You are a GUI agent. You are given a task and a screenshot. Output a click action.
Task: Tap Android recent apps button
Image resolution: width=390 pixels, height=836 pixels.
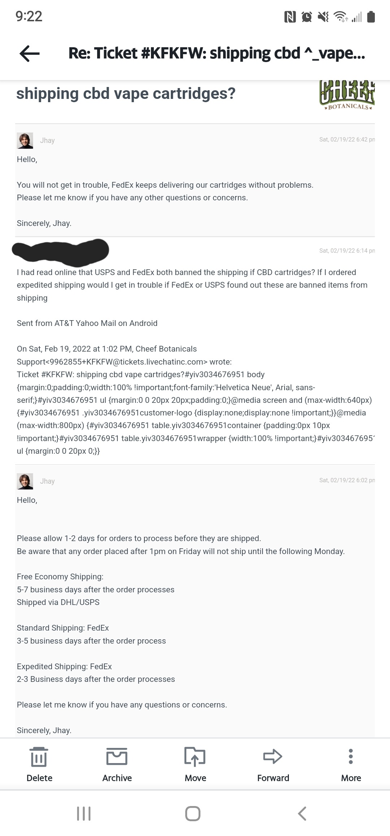tap(84, 814)
